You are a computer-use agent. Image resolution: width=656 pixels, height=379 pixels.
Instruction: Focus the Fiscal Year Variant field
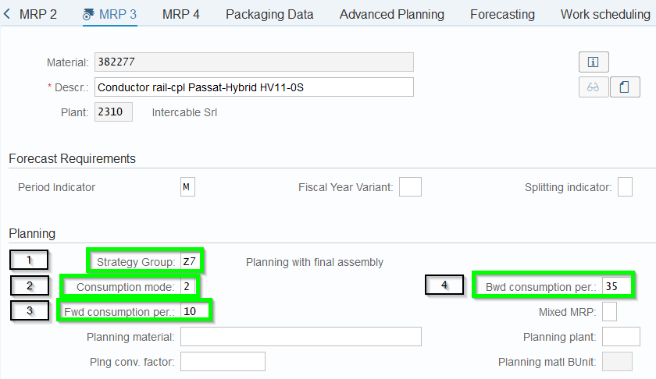point(410,187)
